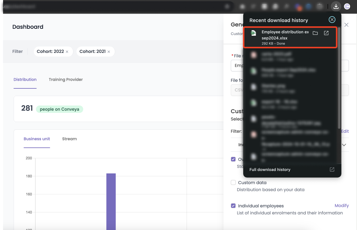Remove the Cohort: 2021 filter chip
Image resolution: width=357 pixels, height=230 pixels.
click(109, 52)
